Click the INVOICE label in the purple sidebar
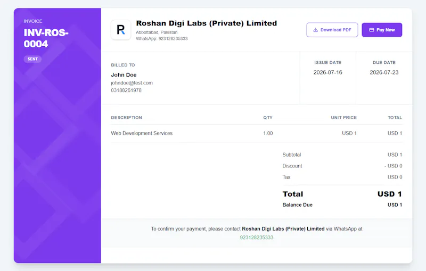The image size is (426, 271). tap(33, 21)
